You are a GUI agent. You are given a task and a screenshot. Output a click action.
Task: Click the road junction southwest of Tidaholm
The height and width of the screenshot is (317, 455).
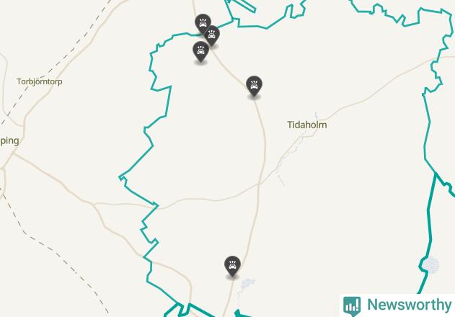259,184
